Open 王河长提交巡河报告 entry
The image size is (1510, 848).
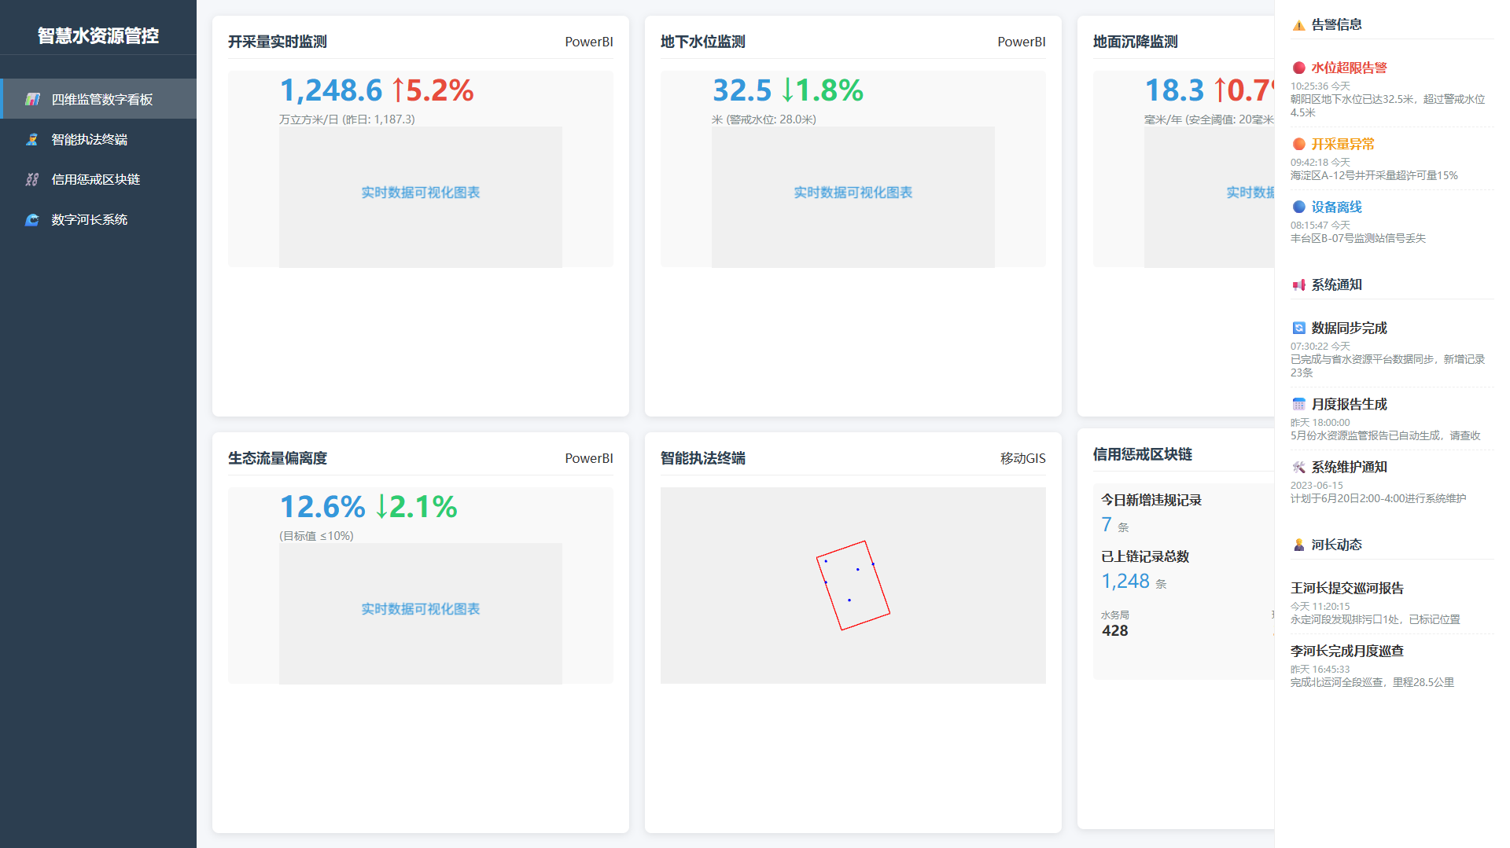(1346, 588)
